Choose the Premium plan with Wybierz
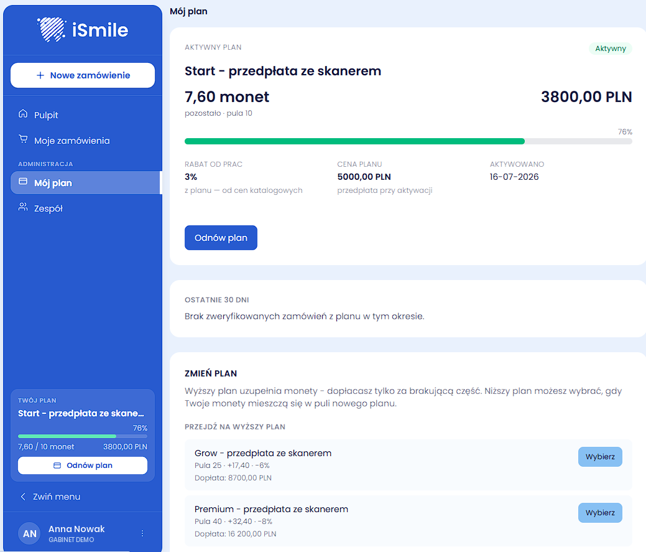This screenshot has height=552, width=646. [x=600, y=513]
